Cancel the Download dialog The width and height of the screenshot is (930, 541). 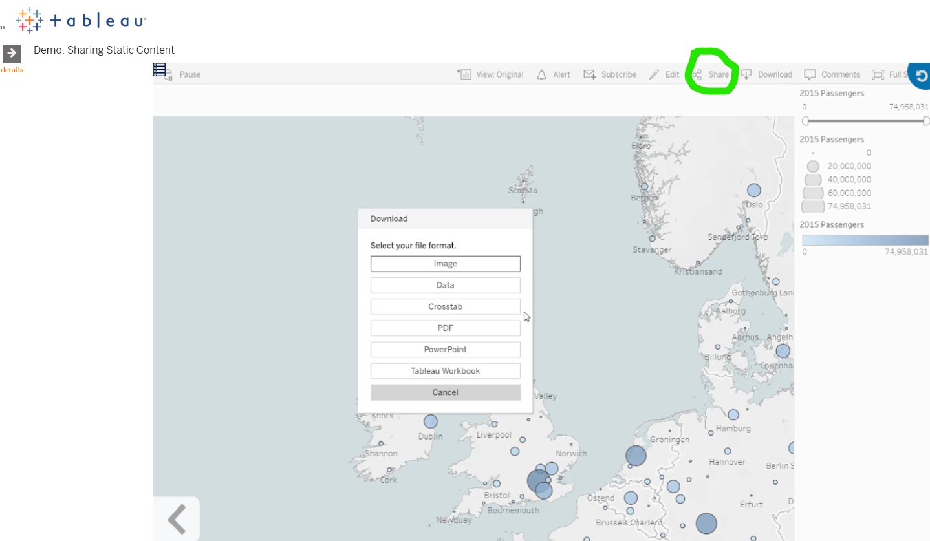pyautogui.click(x=445, y=392)
